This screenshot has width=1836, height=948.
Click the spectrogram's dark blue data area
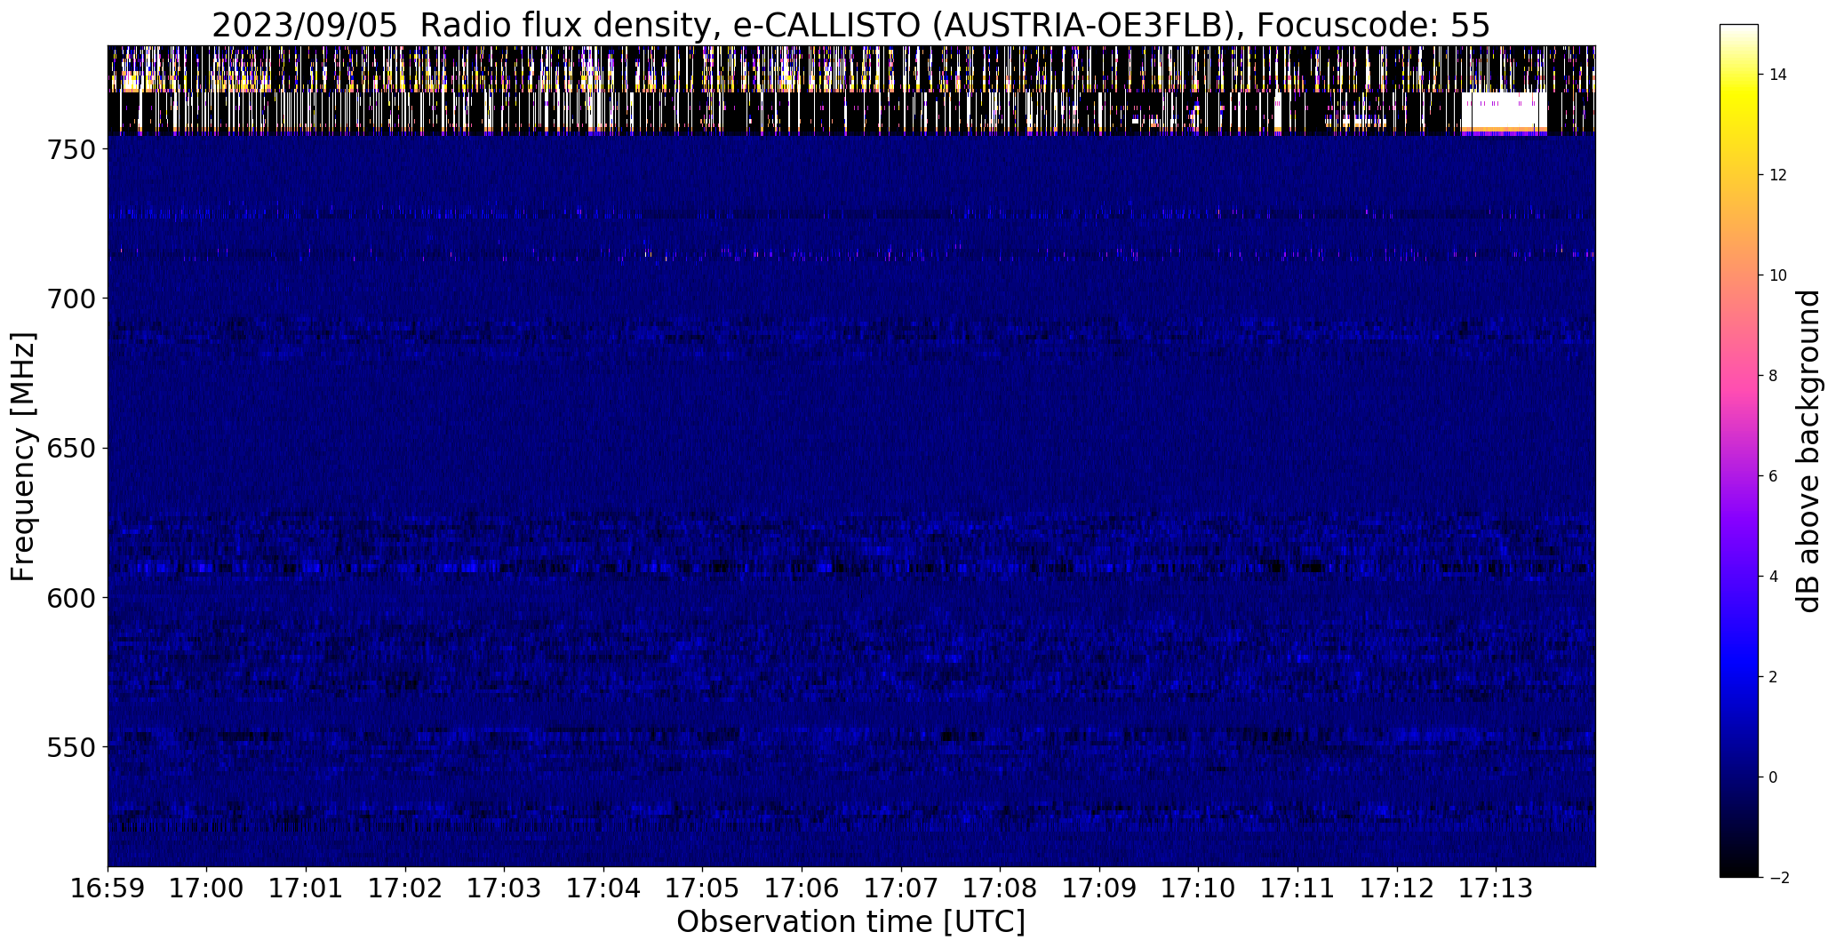click(x=851, y=501)
